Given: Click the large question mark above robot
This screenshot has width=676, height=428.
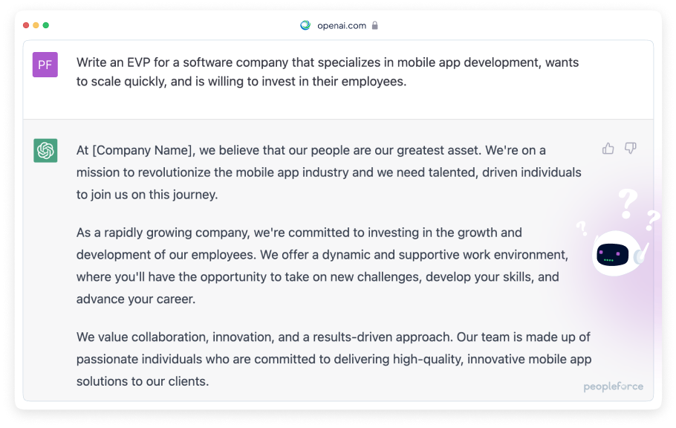Looking at the screenshot, I should click(x=628, y=204).
